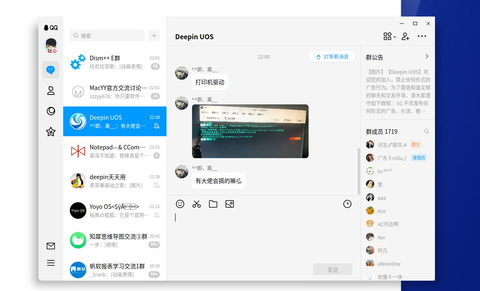Viewport: 480px width, 291px height.
Task: Select the Deepin UOS conversation
Action: [x=115, y=121]
